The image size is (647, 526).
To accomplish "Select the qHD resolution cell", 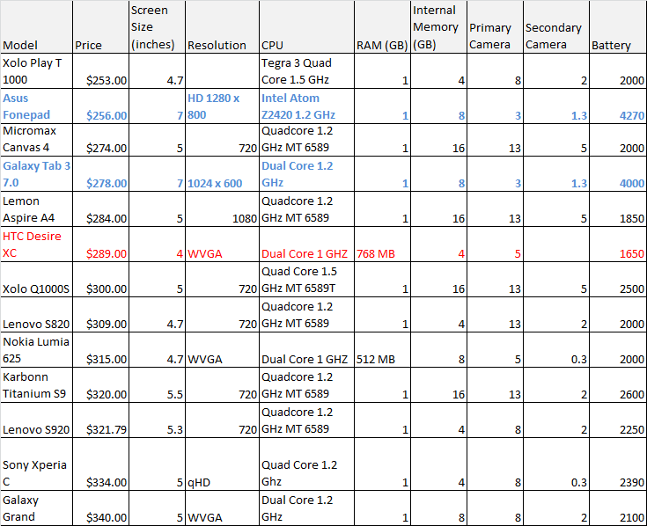I will 222,464.
